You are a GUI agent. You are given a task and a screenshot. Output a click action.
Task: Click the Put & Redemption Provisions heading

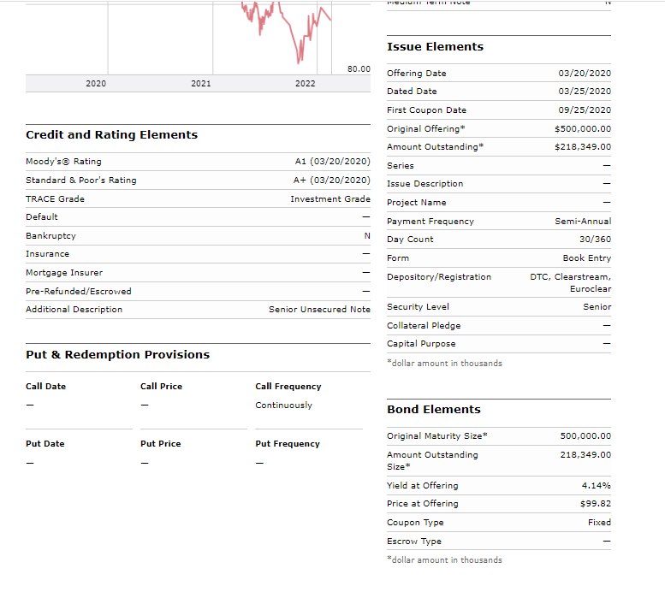point(118,354)
